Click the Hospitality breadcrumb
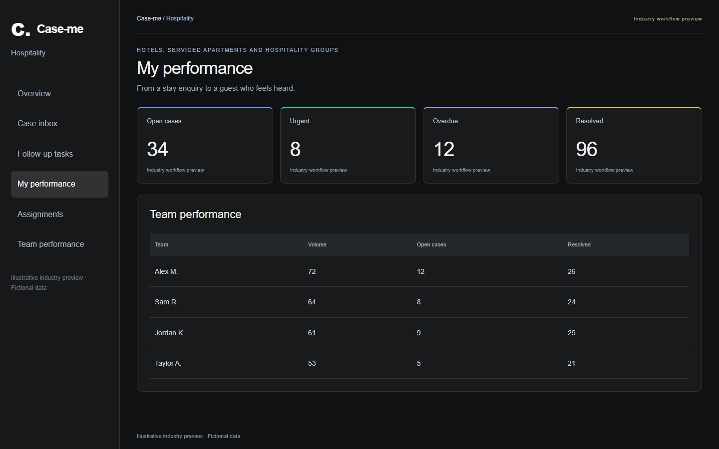This screenshot has width=719, height=449. coord(180,18)
